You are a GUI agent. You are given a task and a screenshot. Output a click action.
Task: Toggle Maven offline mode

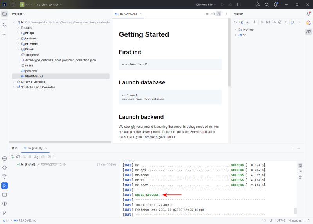tap(274, 22)
